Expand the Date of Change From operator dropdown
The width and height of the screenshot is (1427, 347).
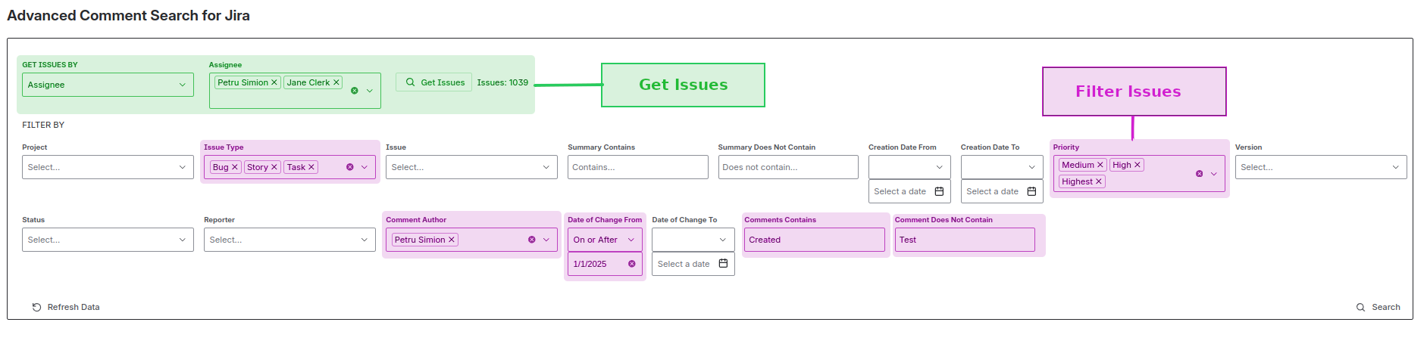[605, 240]
